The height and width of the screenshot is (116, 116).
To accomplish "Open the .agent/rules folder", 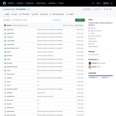I will (10, 30).
